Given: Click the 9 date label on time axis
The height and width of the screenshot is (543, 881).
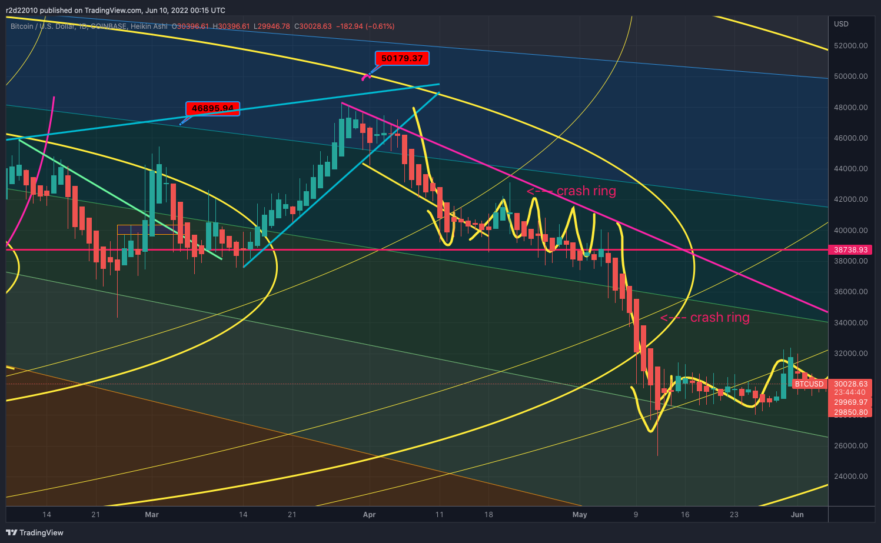Looking at the screenshot, I should pos(636,515).
